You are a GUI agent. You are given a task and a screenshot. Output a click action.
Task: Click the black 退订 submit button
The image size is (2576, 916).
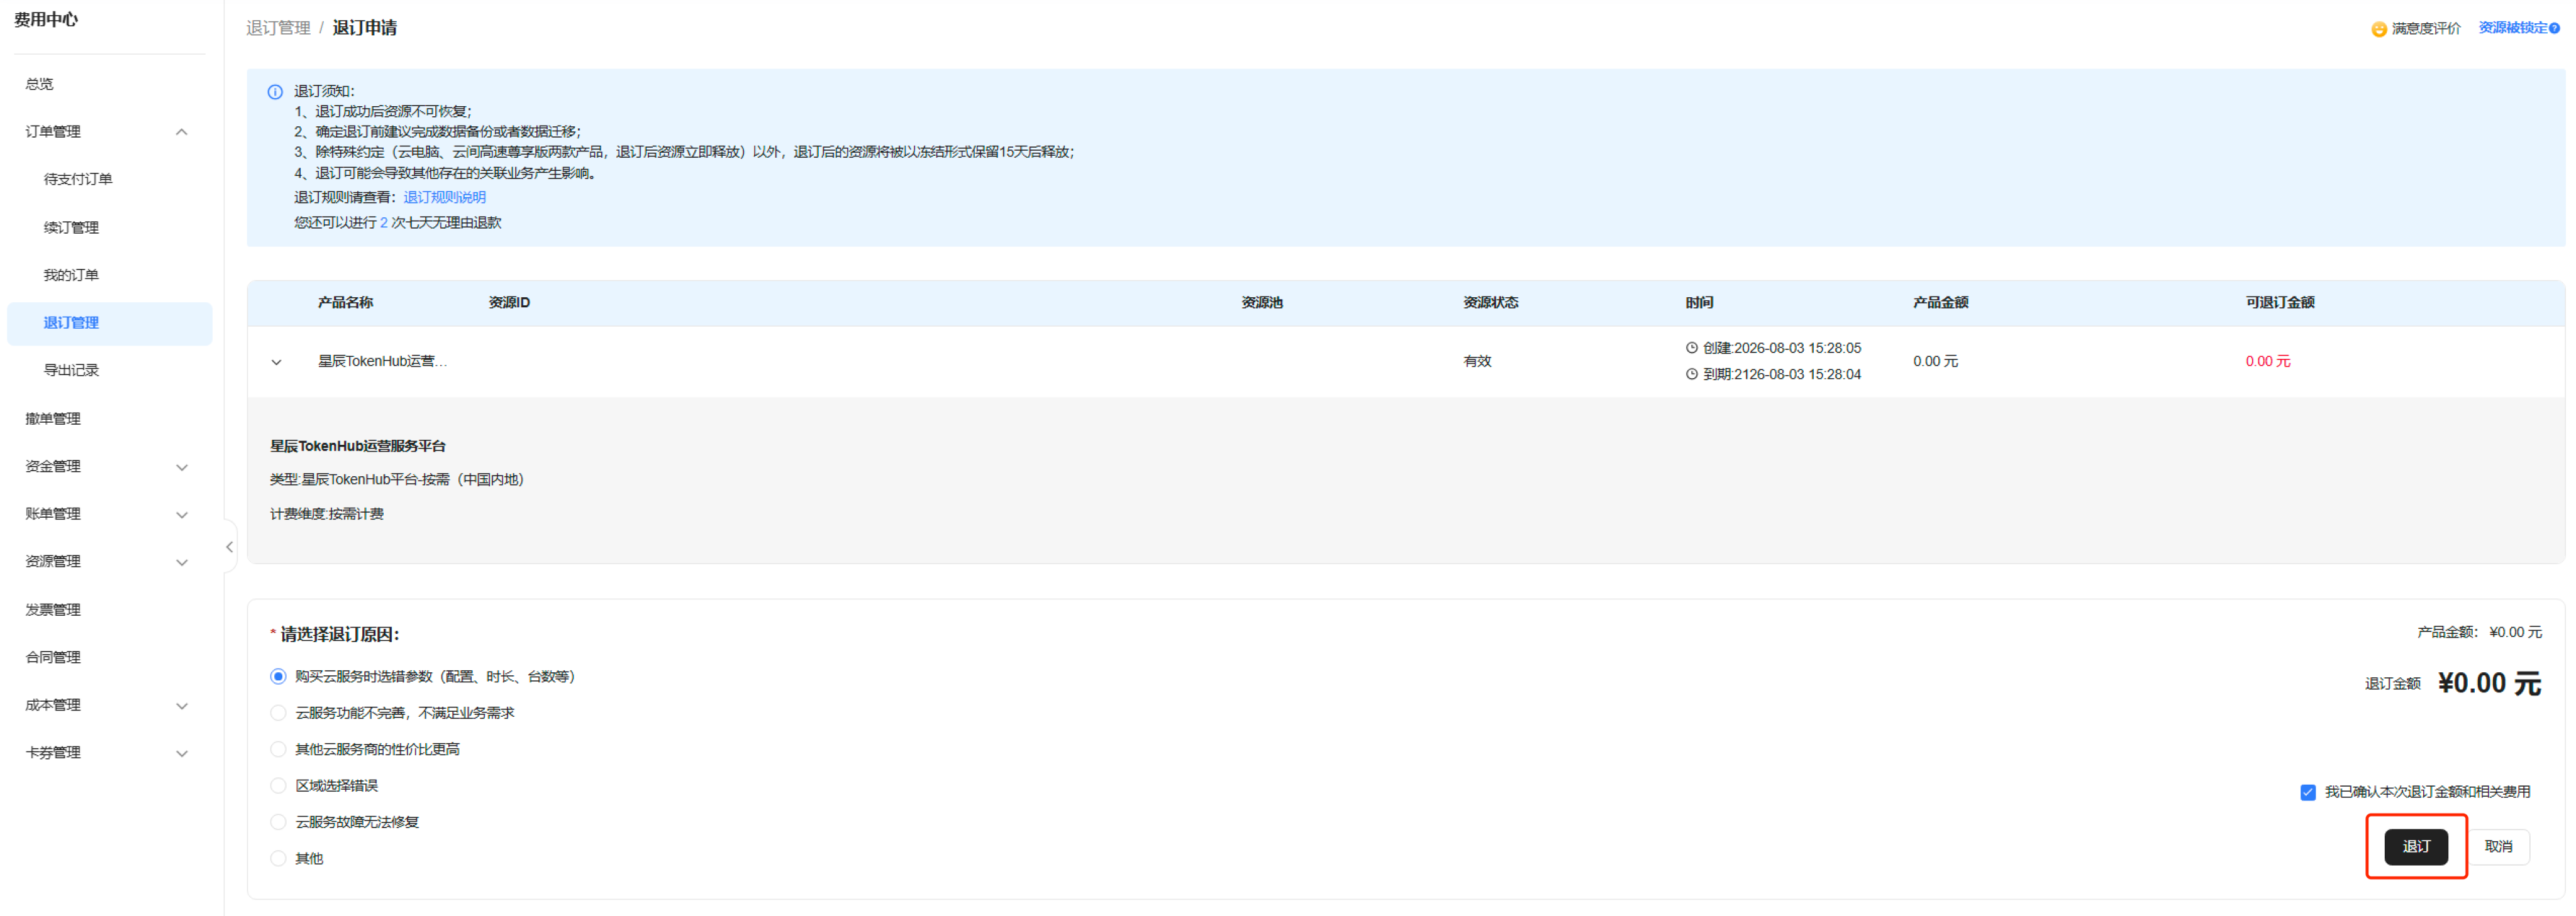tap(2416, 846)
